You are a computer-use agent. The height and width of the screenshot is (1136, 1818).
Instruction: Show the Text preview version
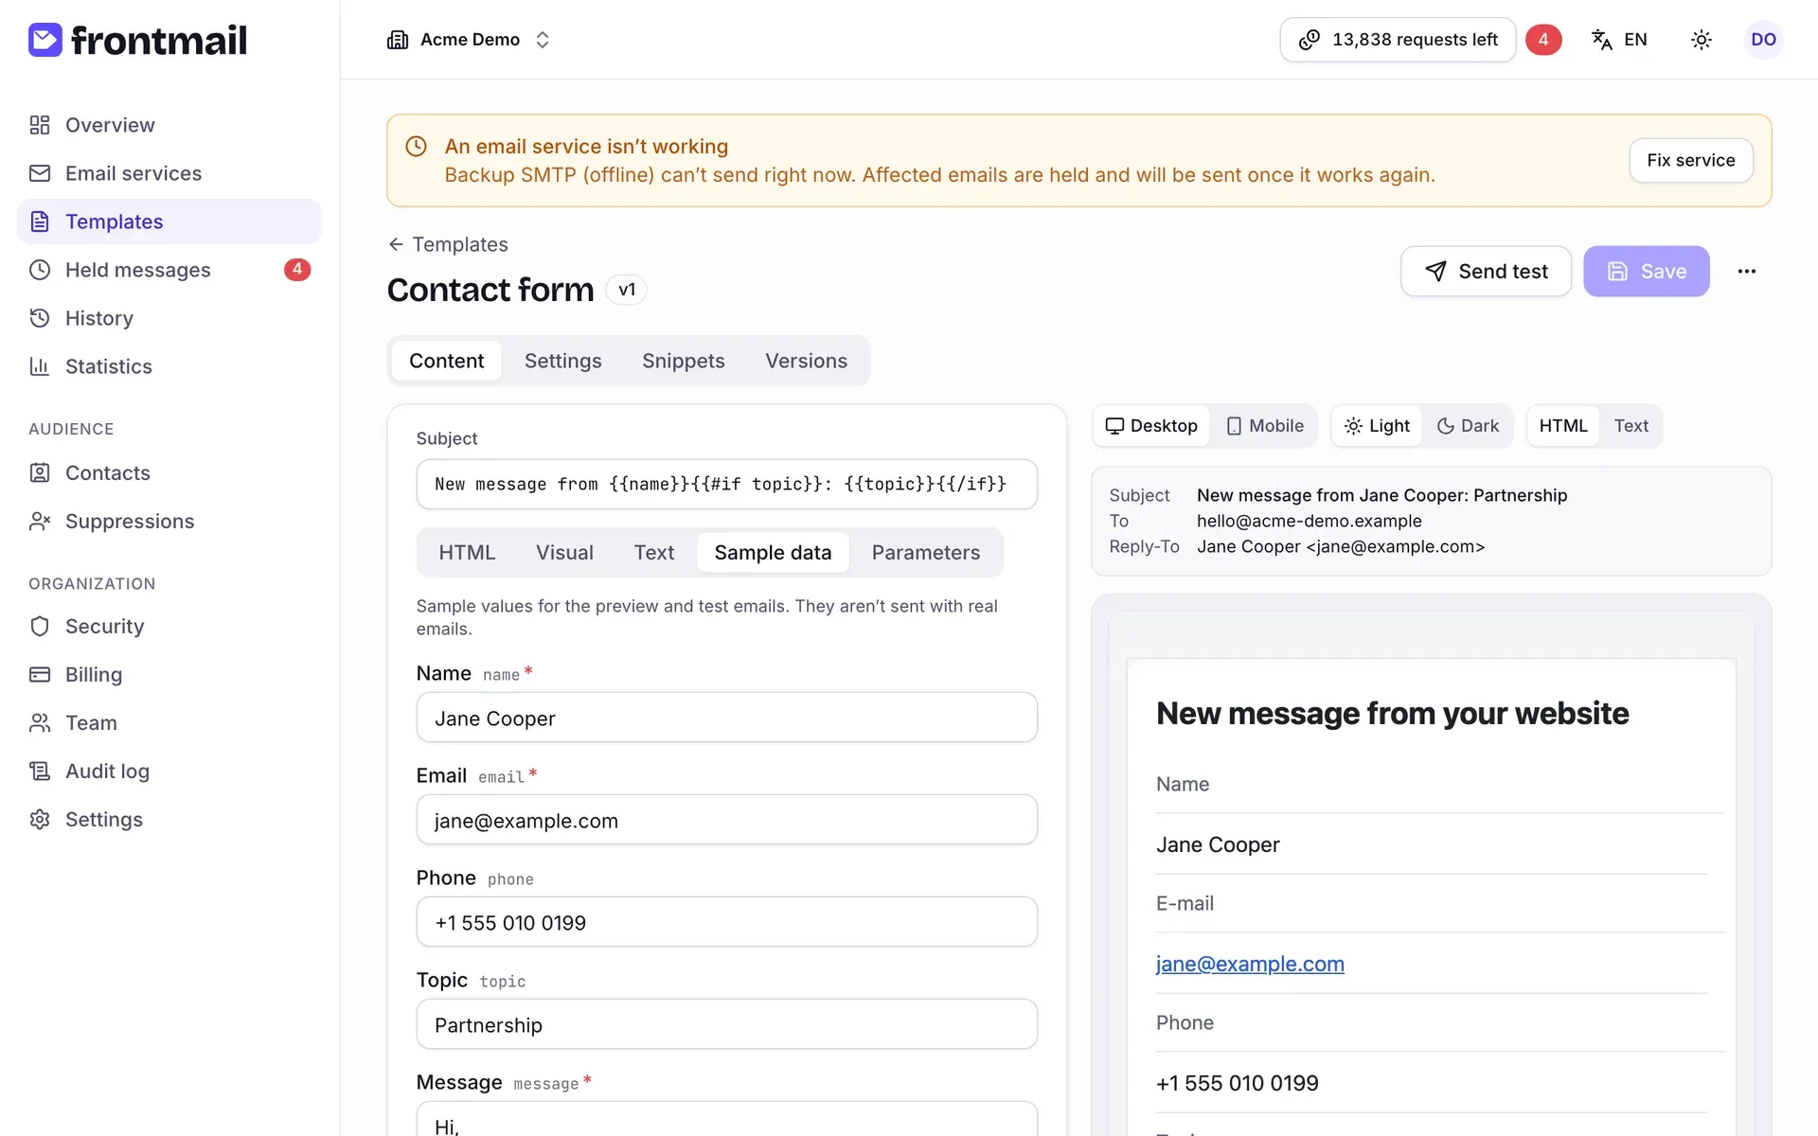click(1631, 426)
